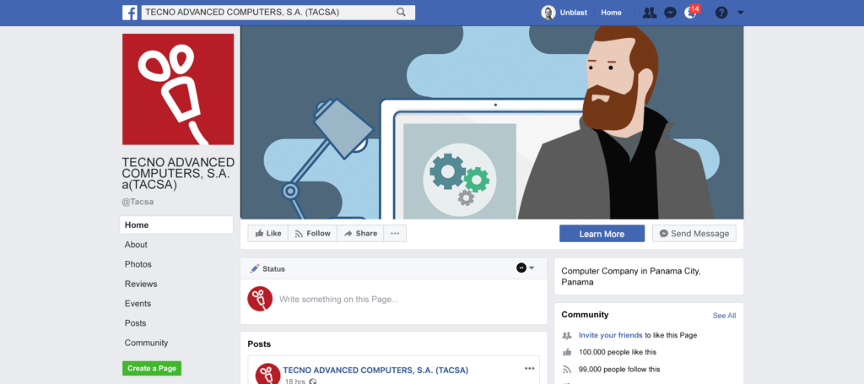Click the @Tacsa username
The width and height of the screenshot is (864, 384).
pos(138,203)
